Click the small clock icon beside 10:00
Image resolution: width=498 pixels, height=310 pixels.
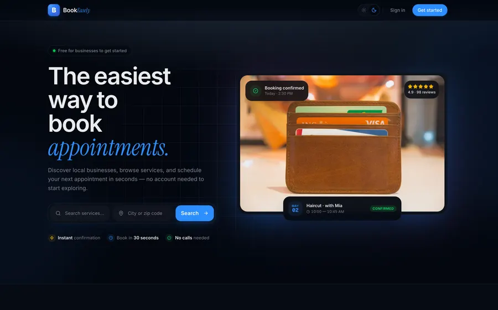coord(308,212)
